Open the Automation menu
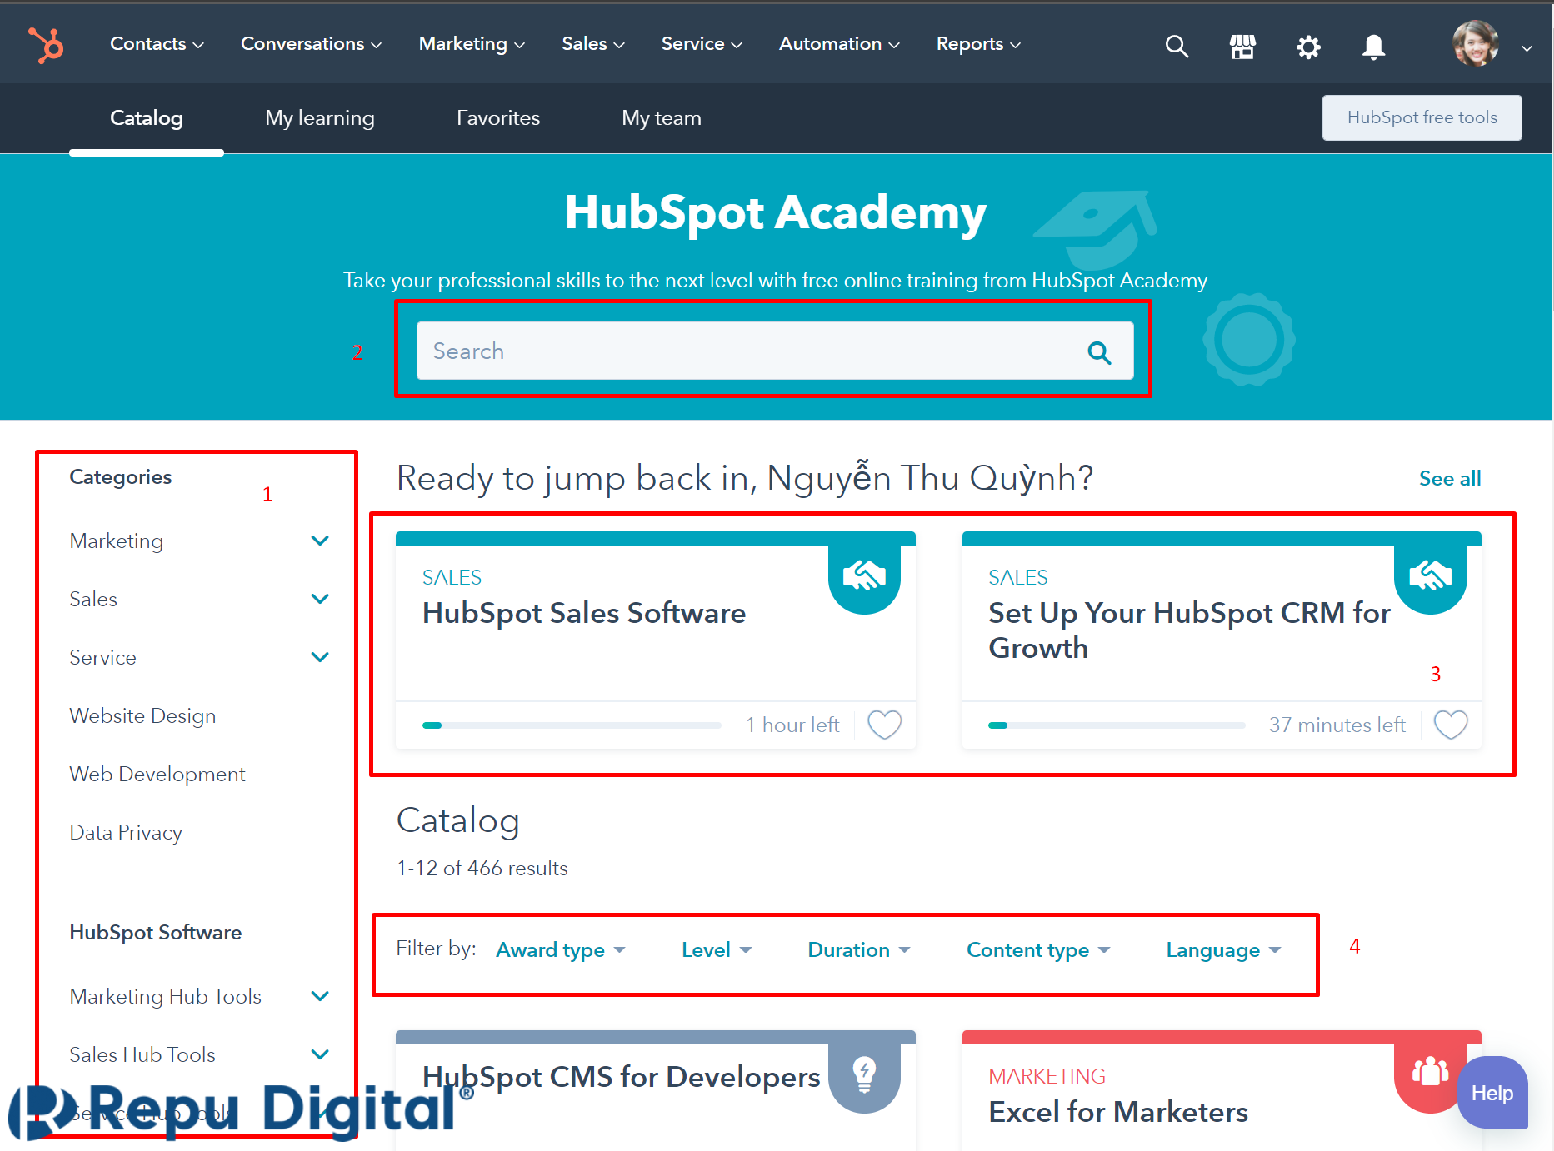This screenshot has width=1554, height=1151. [839, 44]
